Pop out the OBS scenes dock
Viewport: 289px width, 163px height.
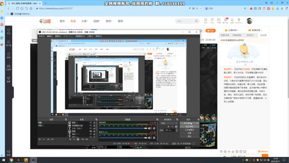(66, 120)
